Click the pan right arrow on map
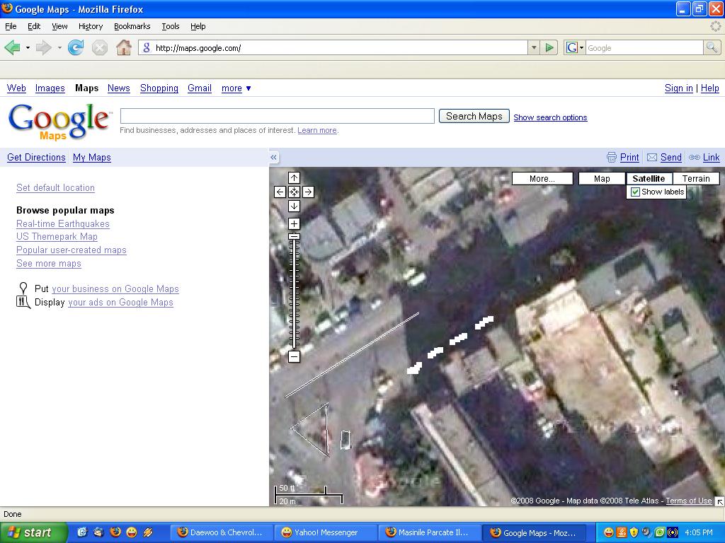Image resolution: width=725 pixels, height=543 pixels. point(308,192)
